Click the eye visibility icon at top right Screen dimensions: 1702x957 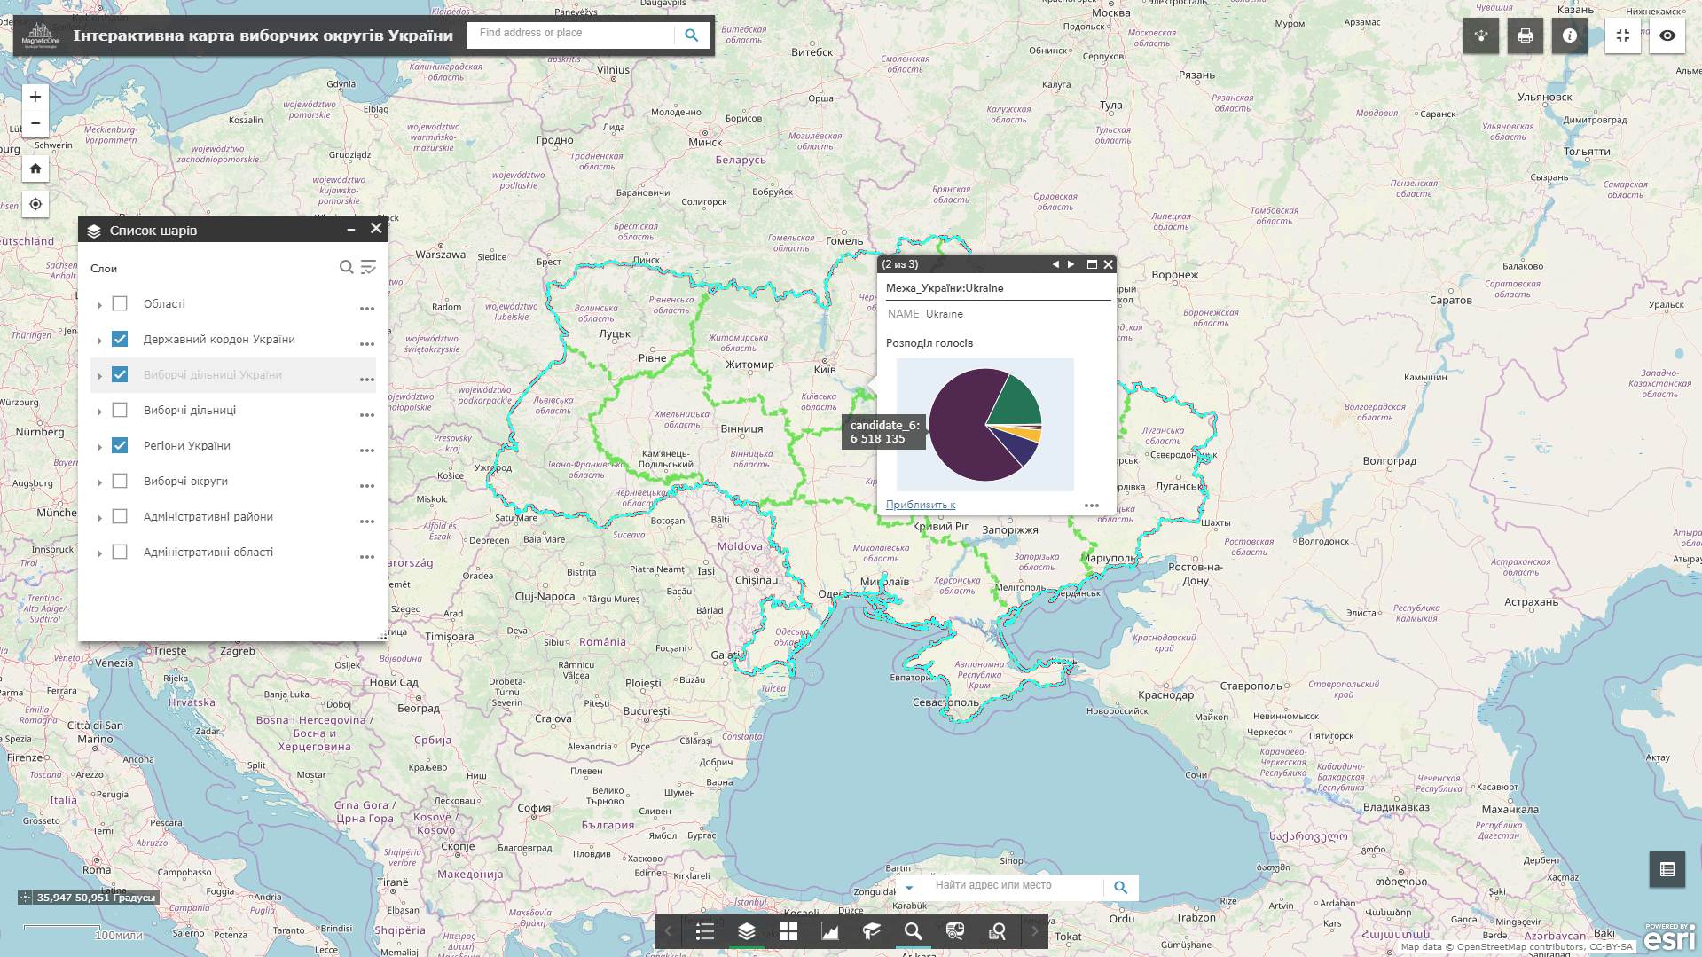[x=1667, y=35]
